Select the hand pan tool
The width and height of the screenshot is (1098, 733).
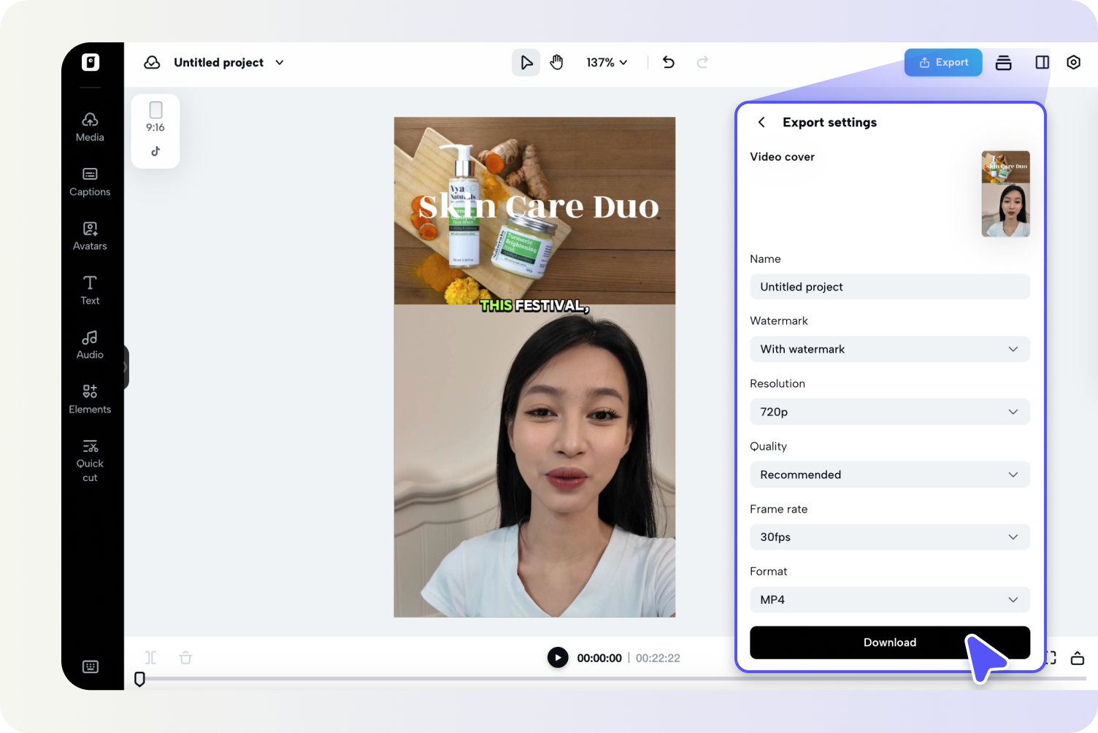557,63
